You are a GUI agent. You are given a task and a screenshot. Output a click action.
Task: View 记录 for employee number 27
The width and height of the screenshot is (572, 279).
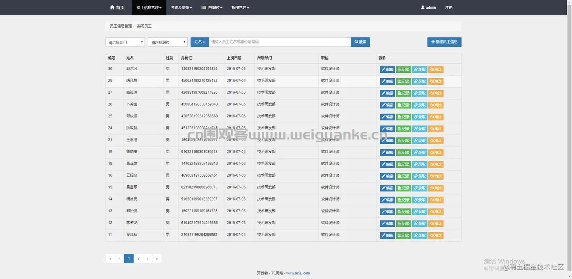(x=404, y=93)
